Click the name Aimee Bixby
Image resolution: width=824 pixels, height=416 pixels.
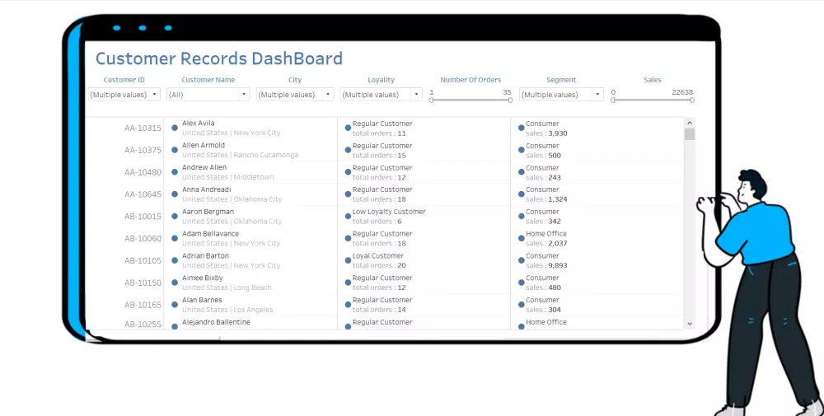pyautogui.click(x=203, y=278)
